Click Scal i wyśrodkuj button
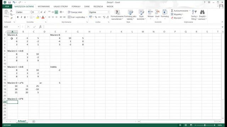This screenshot has width=227, height=127. (77, 17)
